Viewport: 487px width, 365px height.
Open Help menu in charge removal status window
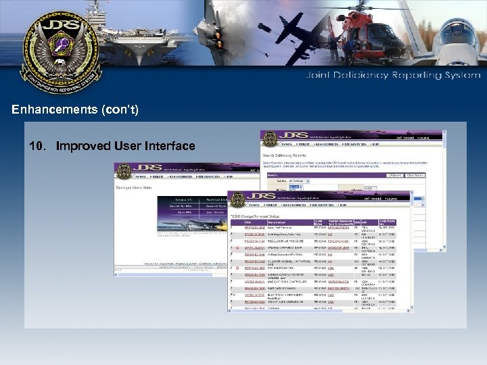[x=342, y=205]
